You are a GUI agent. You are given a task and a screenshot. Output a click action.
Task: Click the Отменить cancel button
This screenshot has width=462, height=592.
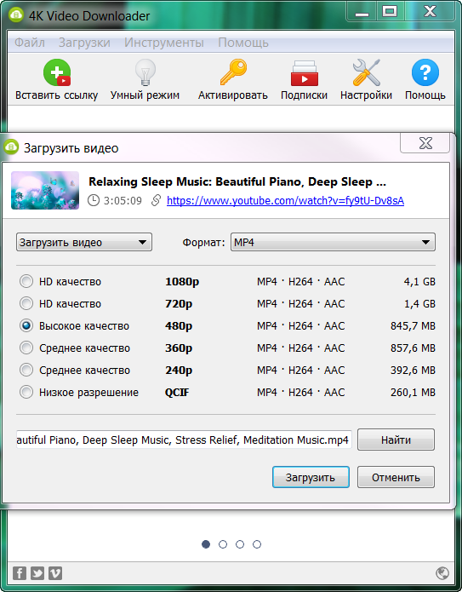(x=396, y=477)
